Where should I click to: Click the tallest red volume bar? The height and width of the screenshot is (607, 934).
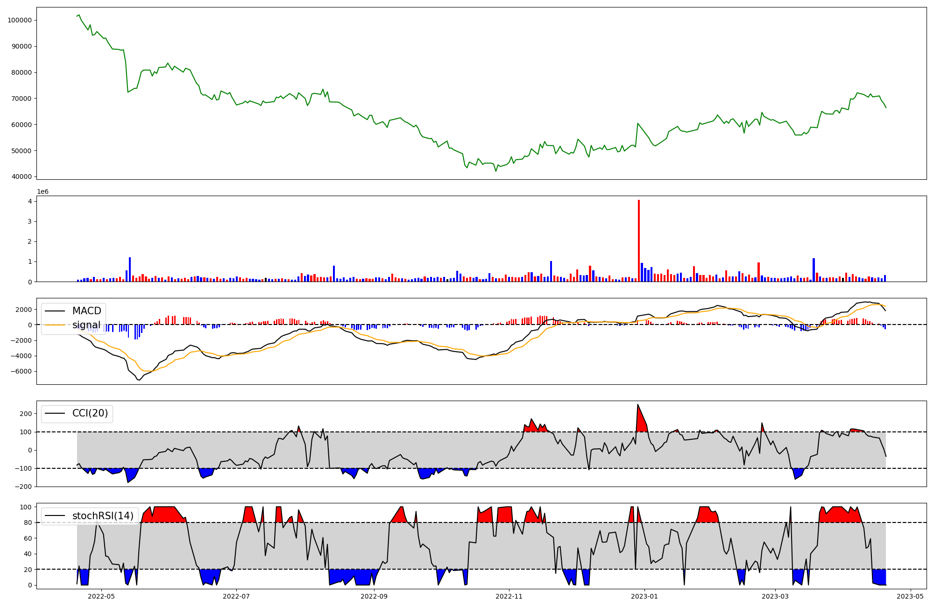(639, 240)
